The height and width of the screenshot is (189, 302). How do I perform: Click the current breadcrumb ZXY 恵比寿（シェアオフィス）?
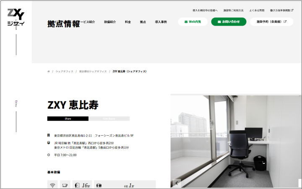(130, 71)
